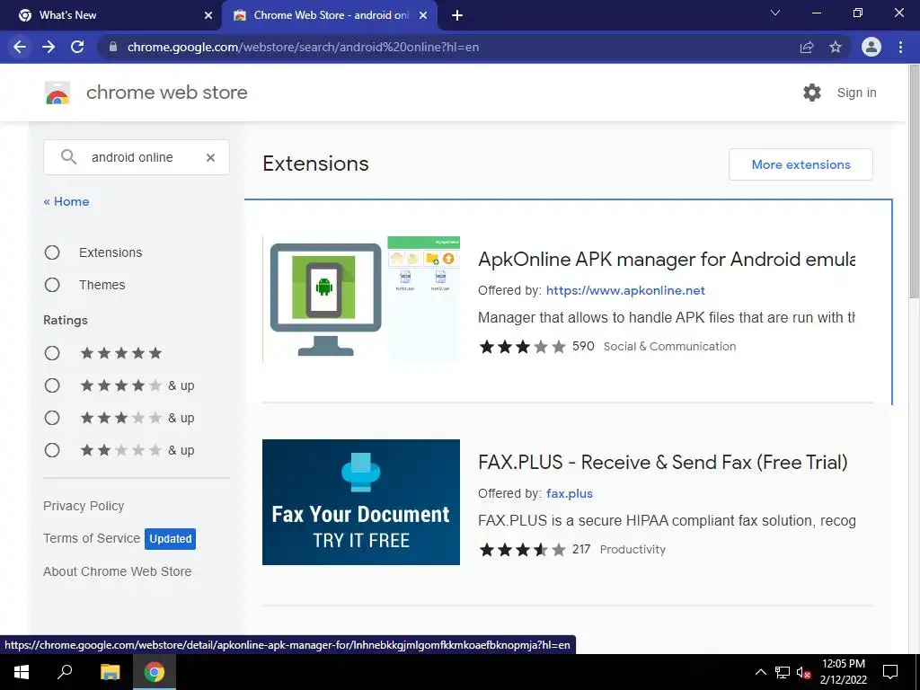This screenshot has height=690, width=920.
Task: Open a new browser tab
Action: tap(457, 15)
